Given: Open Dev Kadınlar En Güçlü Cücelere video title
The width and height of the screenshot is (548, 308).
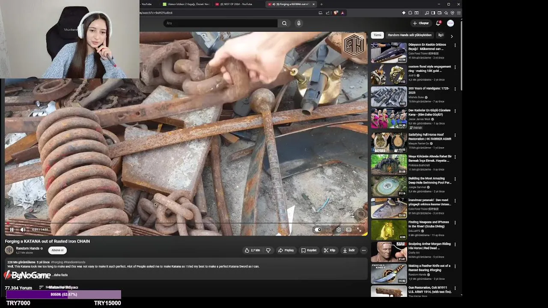Looking at the screenshot, I should pyautogui.click(x=429, y=113).
